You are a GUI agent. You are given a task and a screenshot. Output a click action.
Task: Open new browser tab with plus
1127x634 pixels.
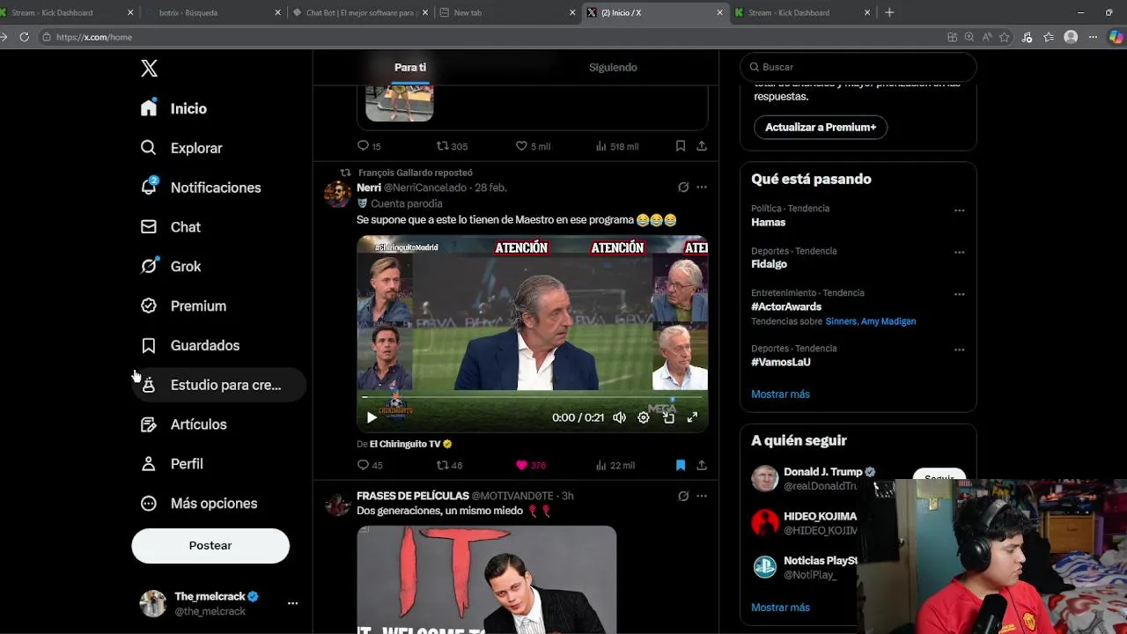(889, 12)
